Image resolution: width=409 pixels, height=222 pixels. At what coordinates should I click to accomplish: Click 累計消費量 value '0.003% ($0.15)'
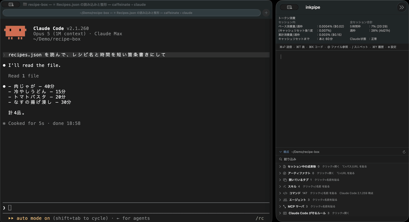330,35
